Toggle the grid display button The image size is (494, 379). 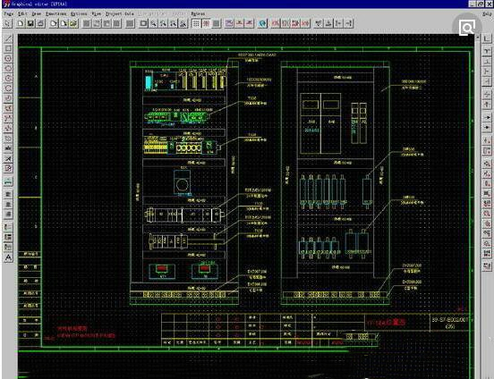[x=196, y=23]
